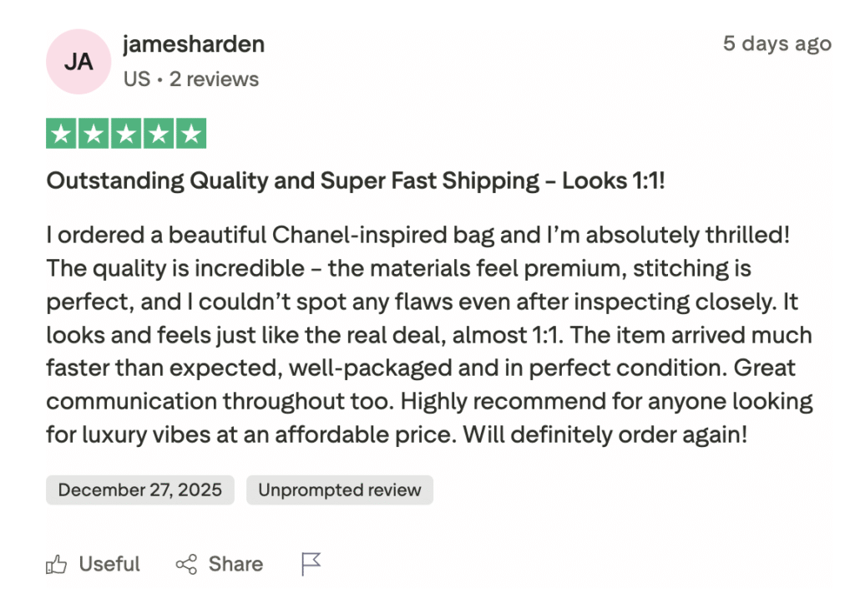This screenshot has height=594, width=855.
Task: Click the fifth green rating star
Action: 191,135
